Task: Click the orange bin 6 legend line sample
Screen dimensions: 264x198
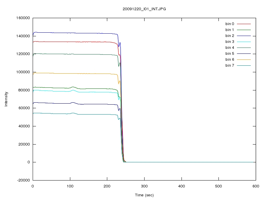Action: [244, 59]
